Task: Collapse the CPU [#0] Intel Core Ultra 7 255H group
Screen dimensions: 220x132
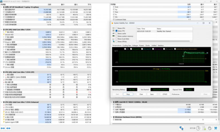Action: 1,30
